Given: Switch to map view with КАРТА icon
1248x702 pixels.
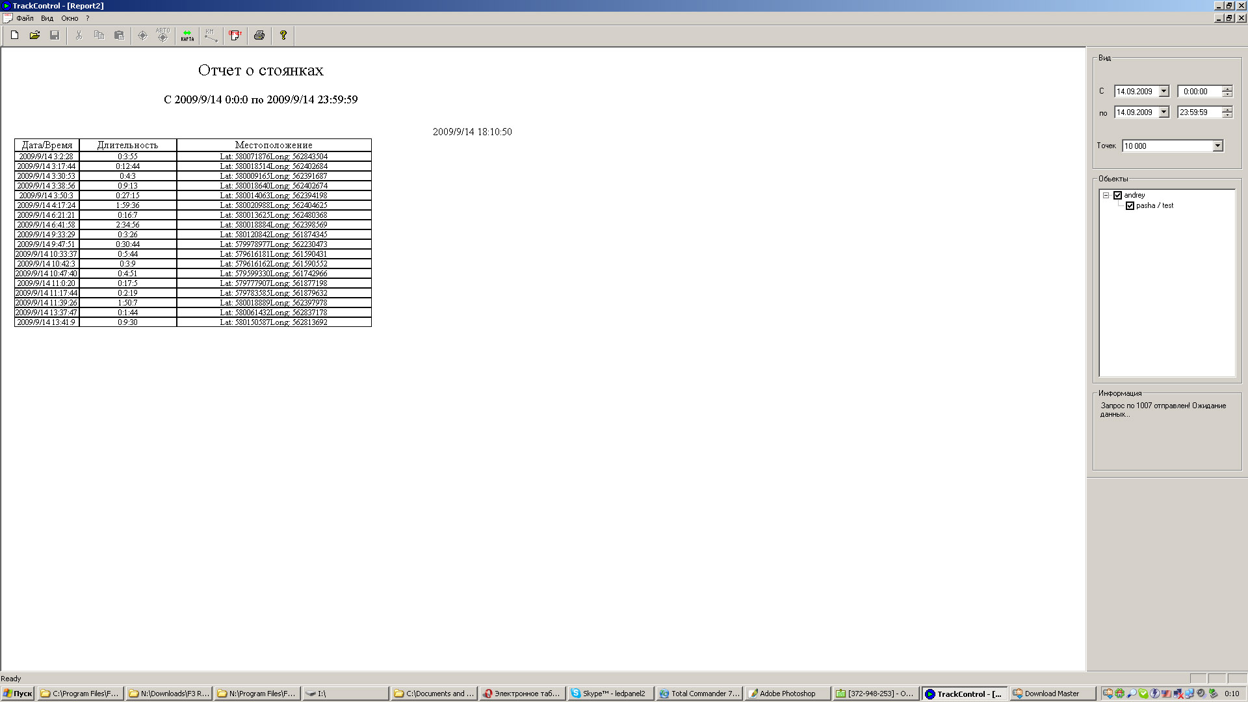Looking at the screenshot, I should point(187,35).
